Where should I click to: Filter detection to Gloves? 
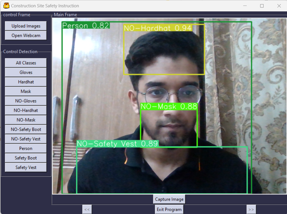pyautogui.click(x=26, y=73)
